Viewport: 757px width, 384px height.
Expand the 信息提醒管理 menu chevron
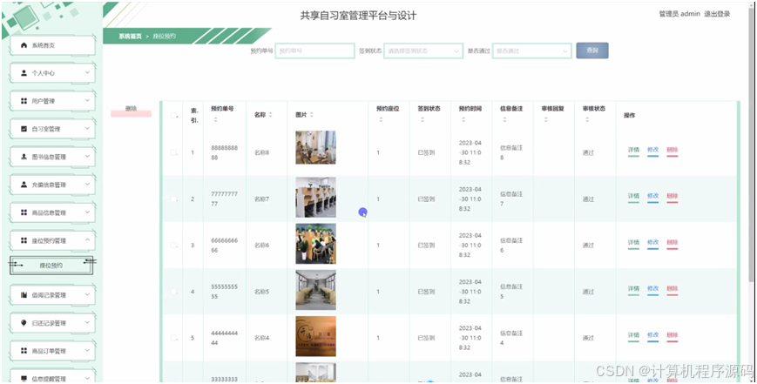click(87, 378)
